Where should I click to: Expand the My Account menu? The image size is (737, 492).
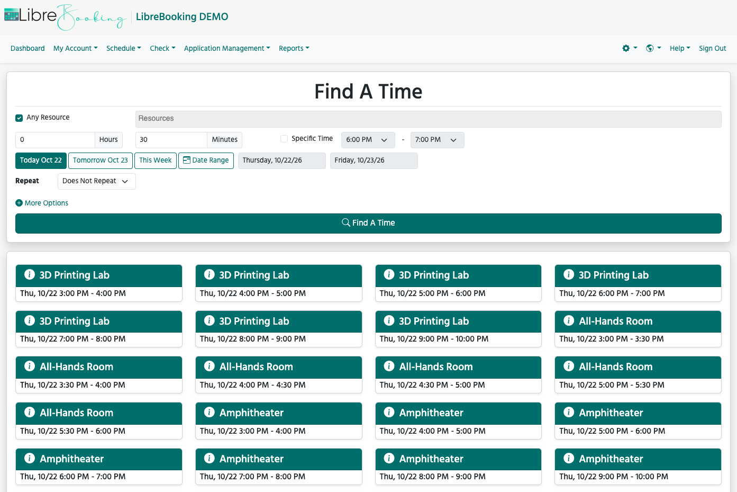coord(76,48)
